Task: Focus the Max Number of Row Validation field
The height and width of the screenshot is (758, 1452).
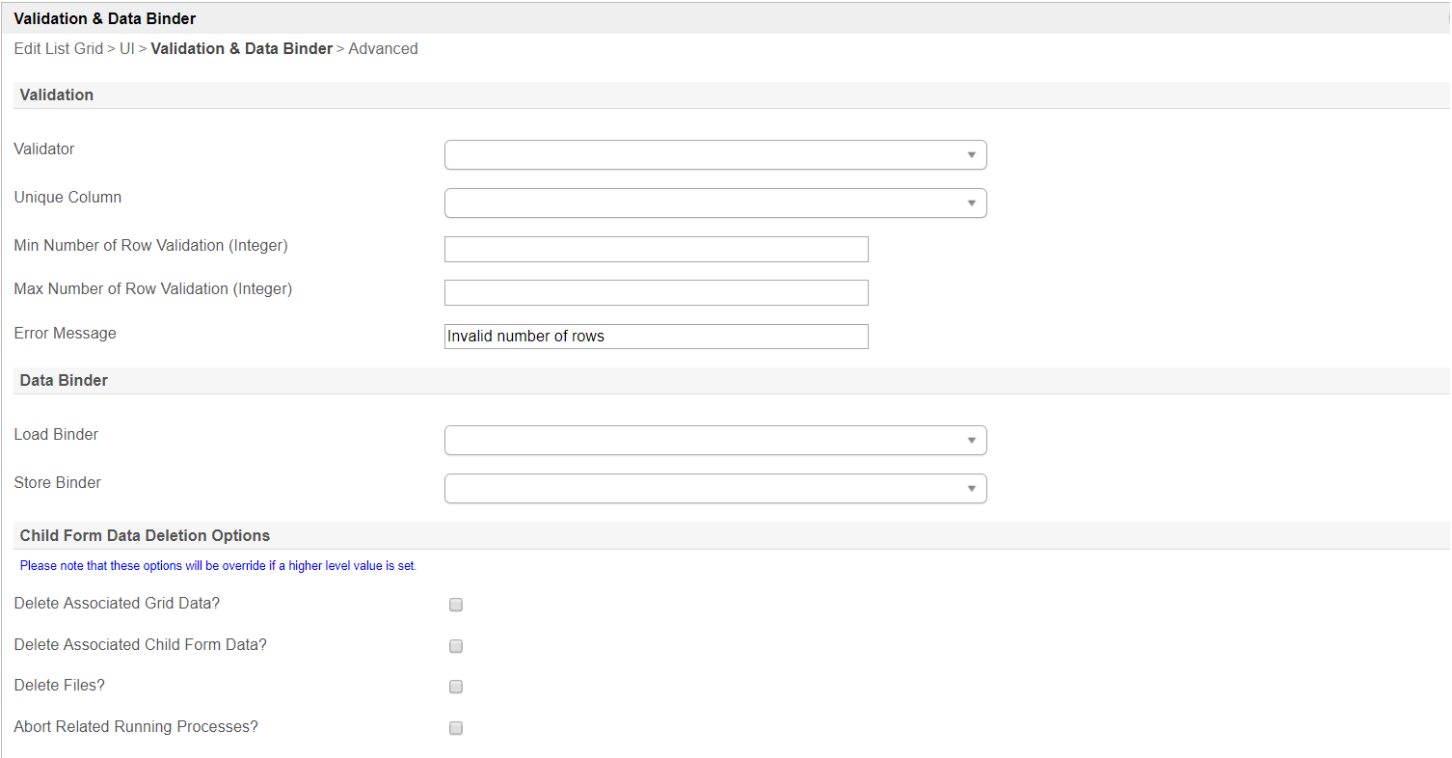Action: click(x=656, y=293)
